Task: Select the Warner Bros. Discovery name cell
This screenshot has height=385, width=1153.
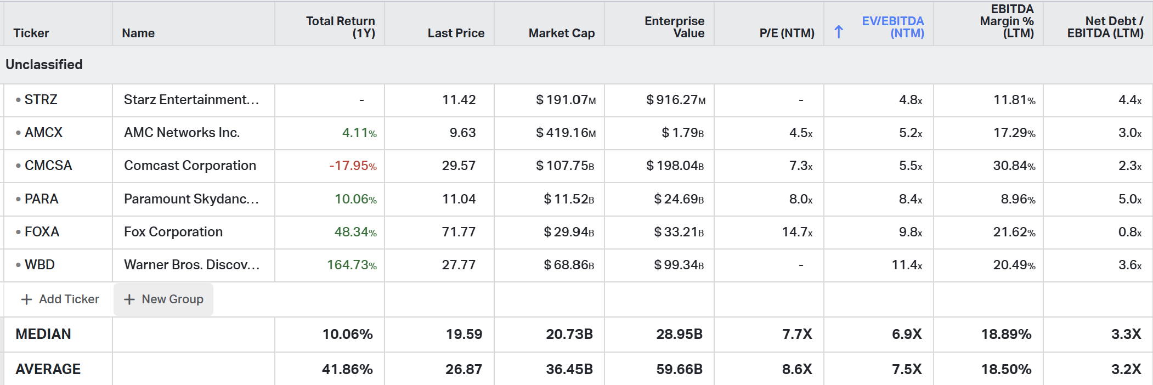Action: coord(191,265)
